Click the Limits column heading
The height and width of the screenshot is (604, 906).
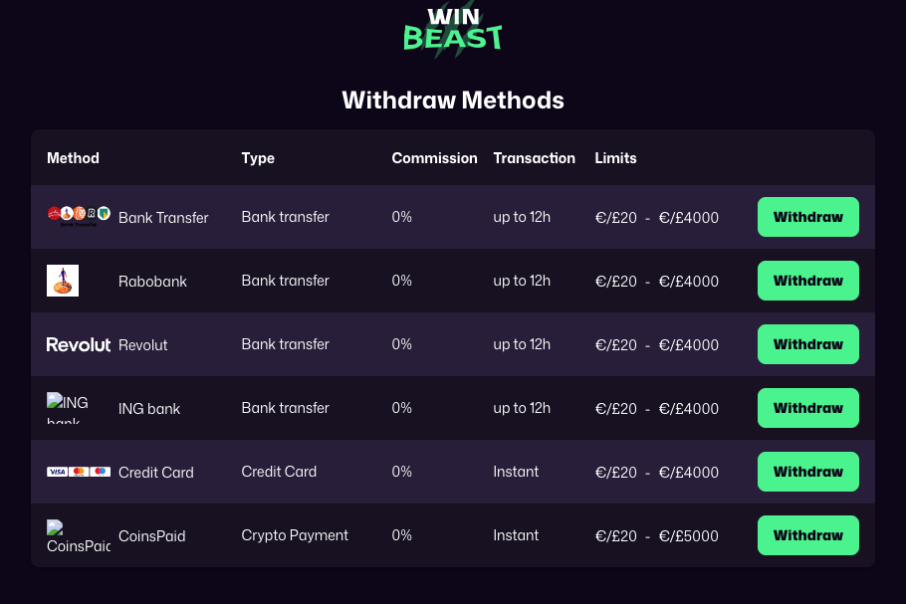(615, 157)
